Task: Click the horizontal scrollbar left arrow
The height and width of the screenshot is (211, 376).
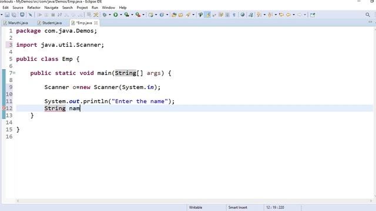Action: pyautogui.click(x=18, y=201)
